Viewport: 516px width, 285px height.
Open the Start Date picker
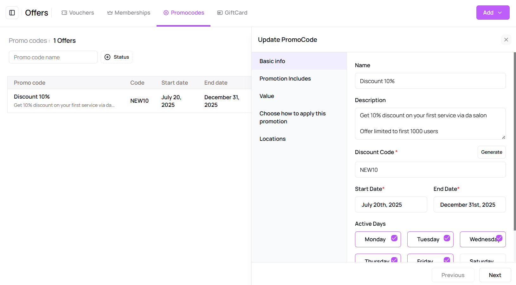[391, 204]
